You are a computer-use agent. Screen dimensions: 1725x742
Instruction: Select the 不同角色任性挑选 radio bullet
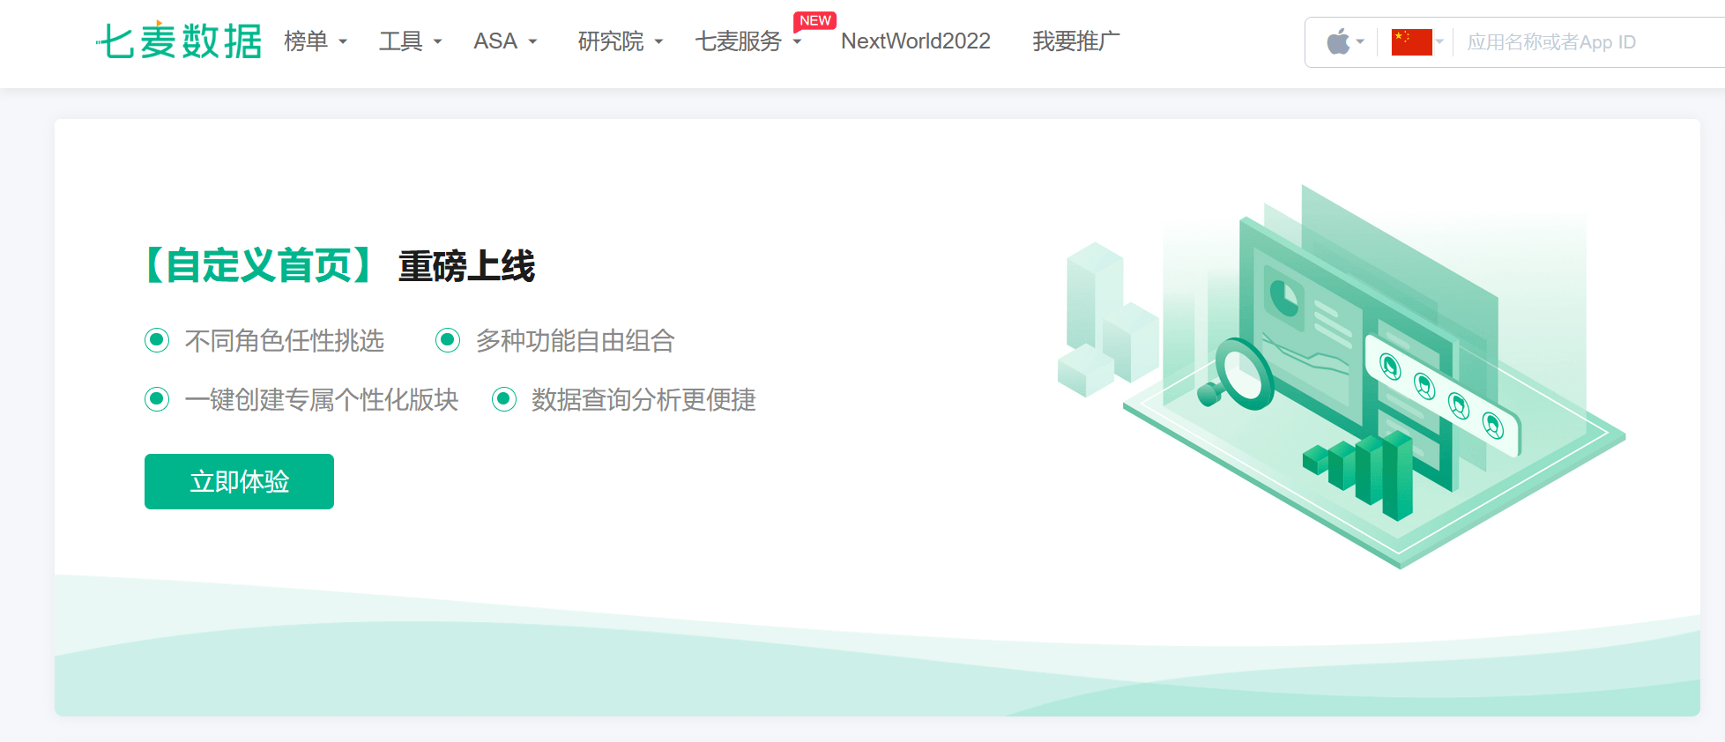point(157,340)
